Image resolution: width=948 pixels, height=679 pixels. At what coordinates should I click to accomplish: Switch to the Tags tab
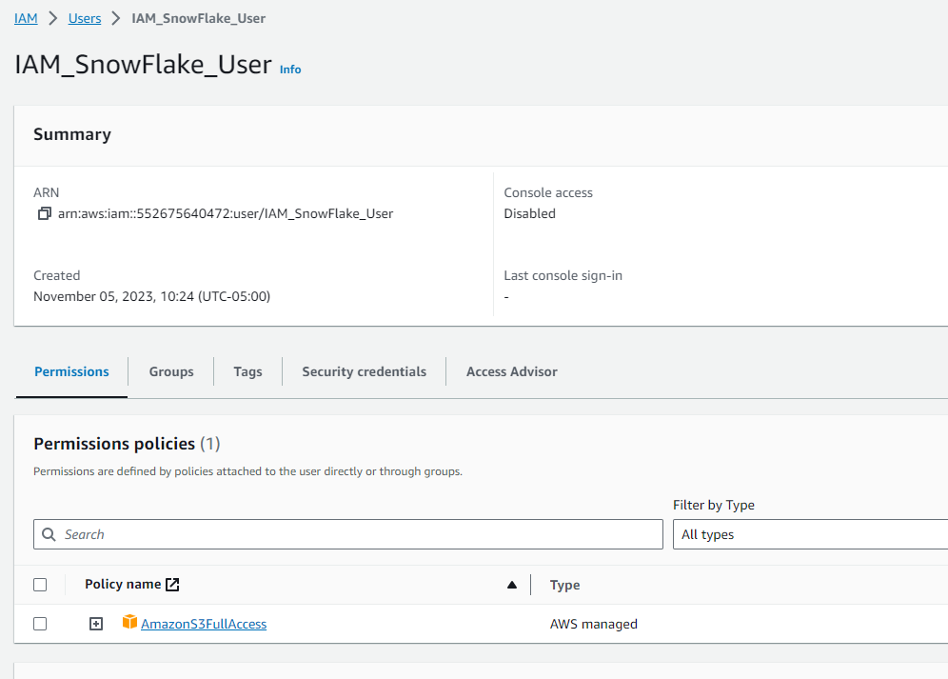point(247,371)
